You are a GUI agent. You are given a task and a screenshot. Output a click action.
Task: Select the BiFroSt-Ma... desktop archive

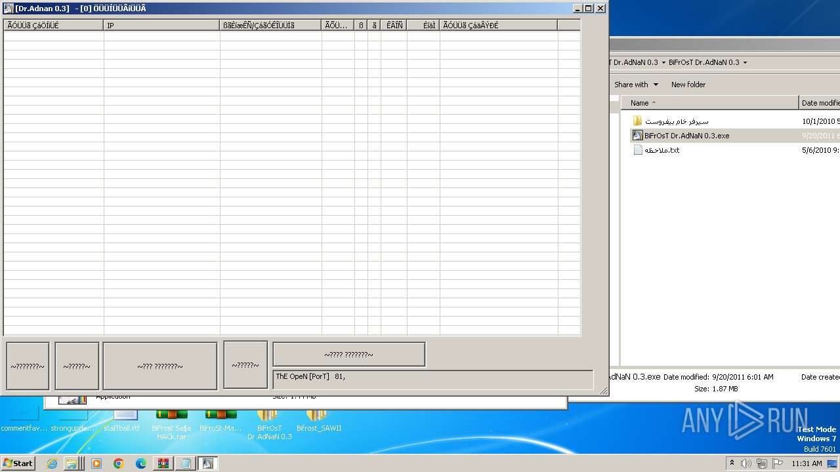(220, 420)
